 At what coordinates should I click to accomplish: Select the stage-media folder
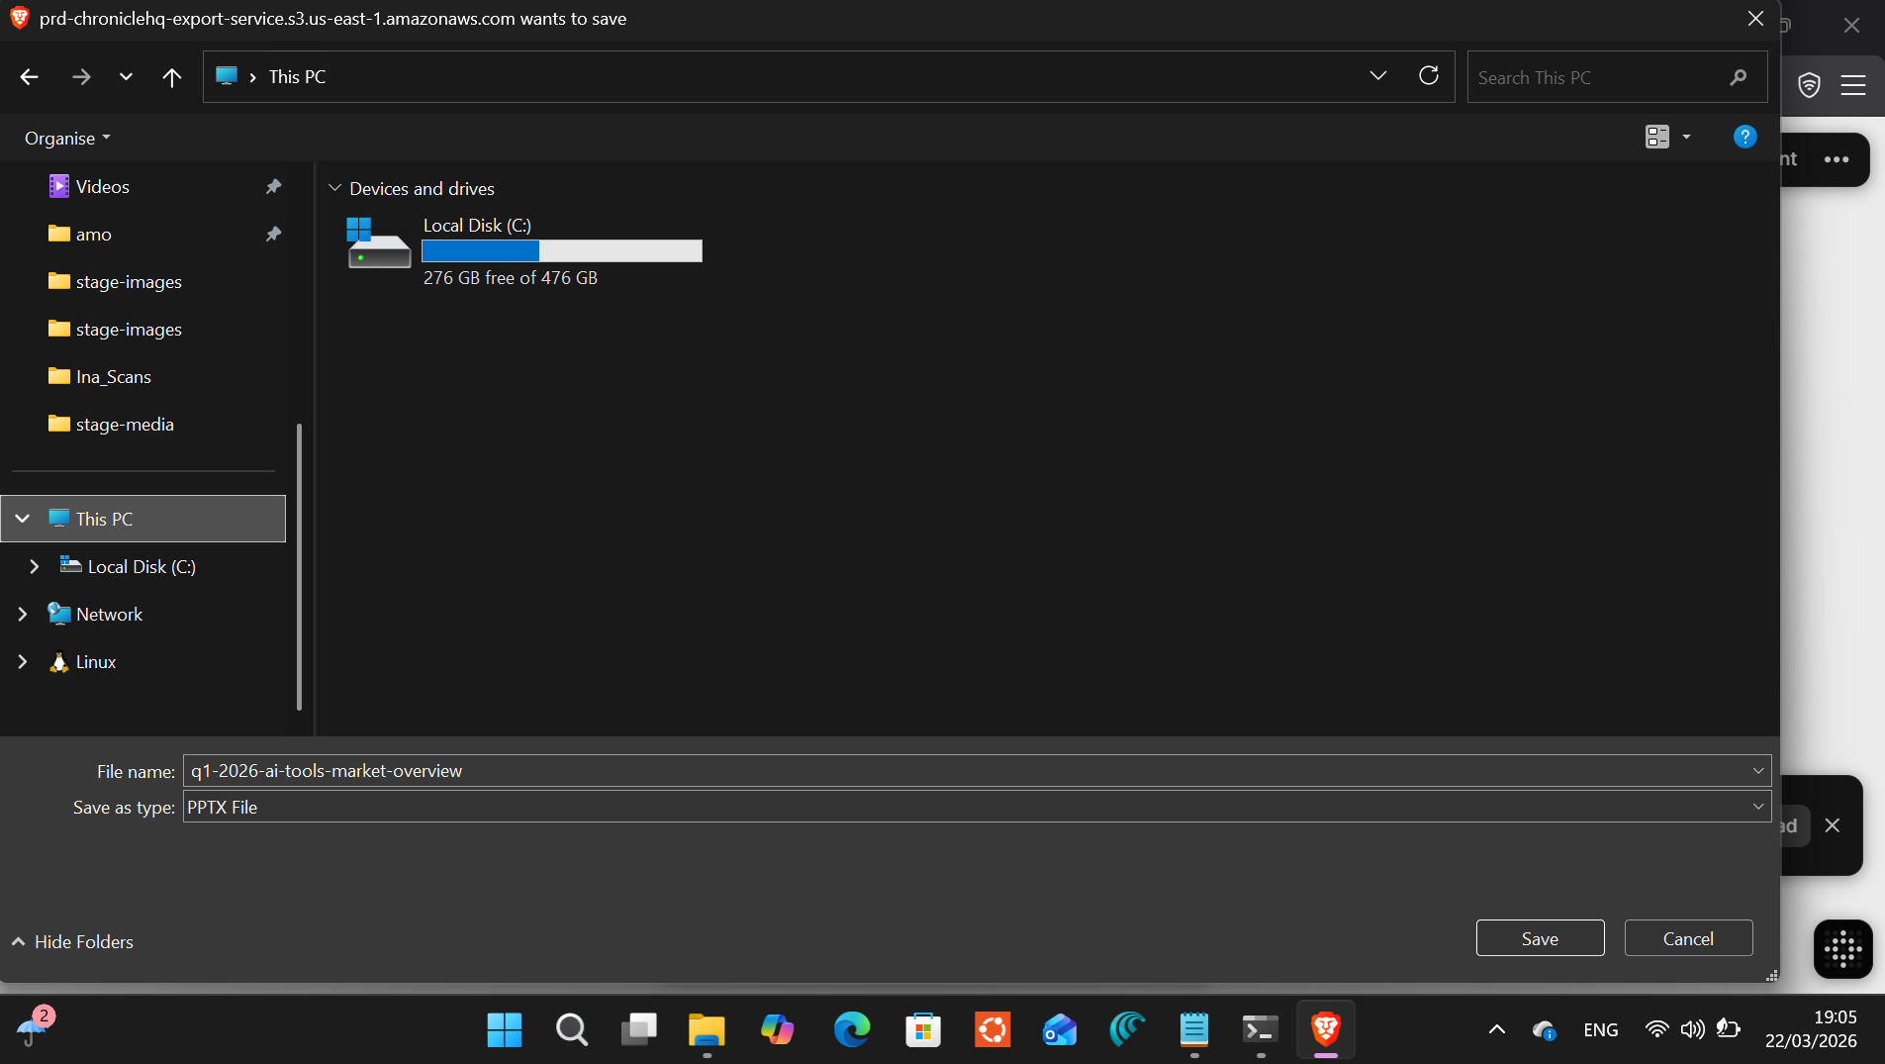pos(125,425)
